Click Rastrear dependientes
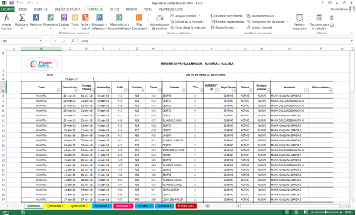This screenshot has height=215, width=356. [x=227, y=21]
